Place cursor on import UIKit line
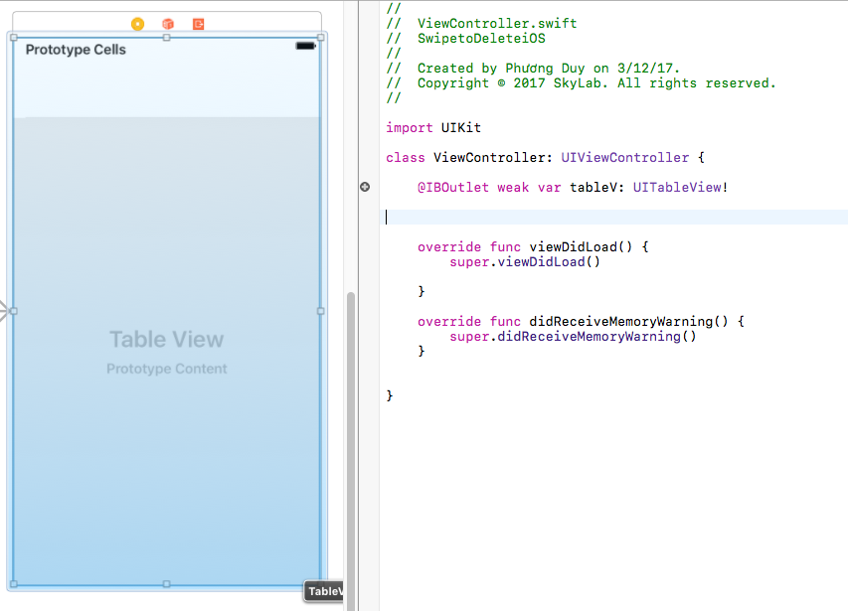 pyautogui.click(x=433, y=128)
